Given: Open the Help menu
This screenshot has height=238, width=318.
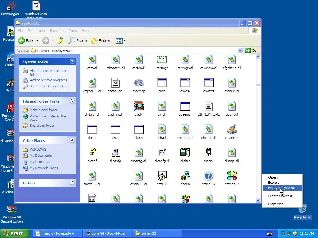Looking at the screenshot, I should (x=85, y=31).
